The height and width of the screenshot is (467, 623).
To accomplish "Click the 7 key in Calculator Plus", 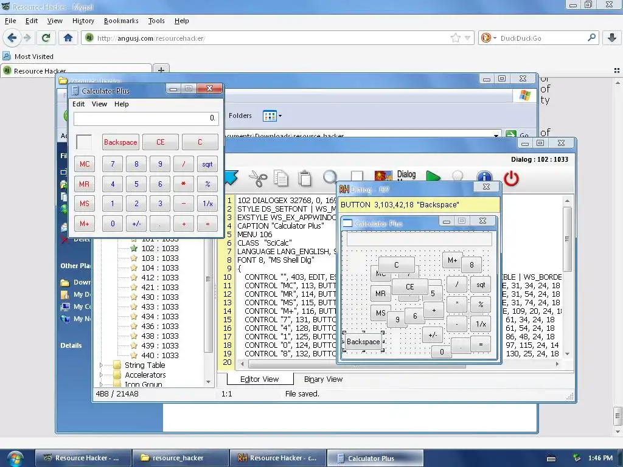I will pyautogui.click(x=113, y=164).
